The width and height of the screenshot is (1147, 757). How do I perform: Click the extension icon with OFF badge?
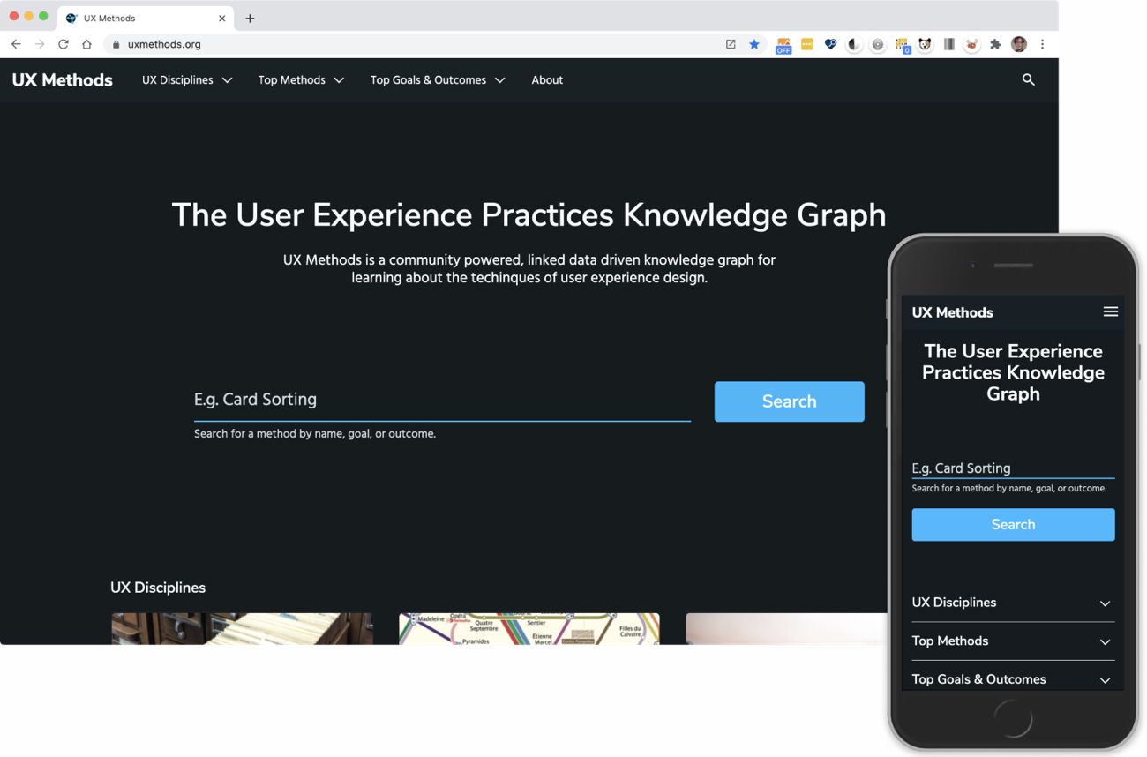(x=783, y=45)
